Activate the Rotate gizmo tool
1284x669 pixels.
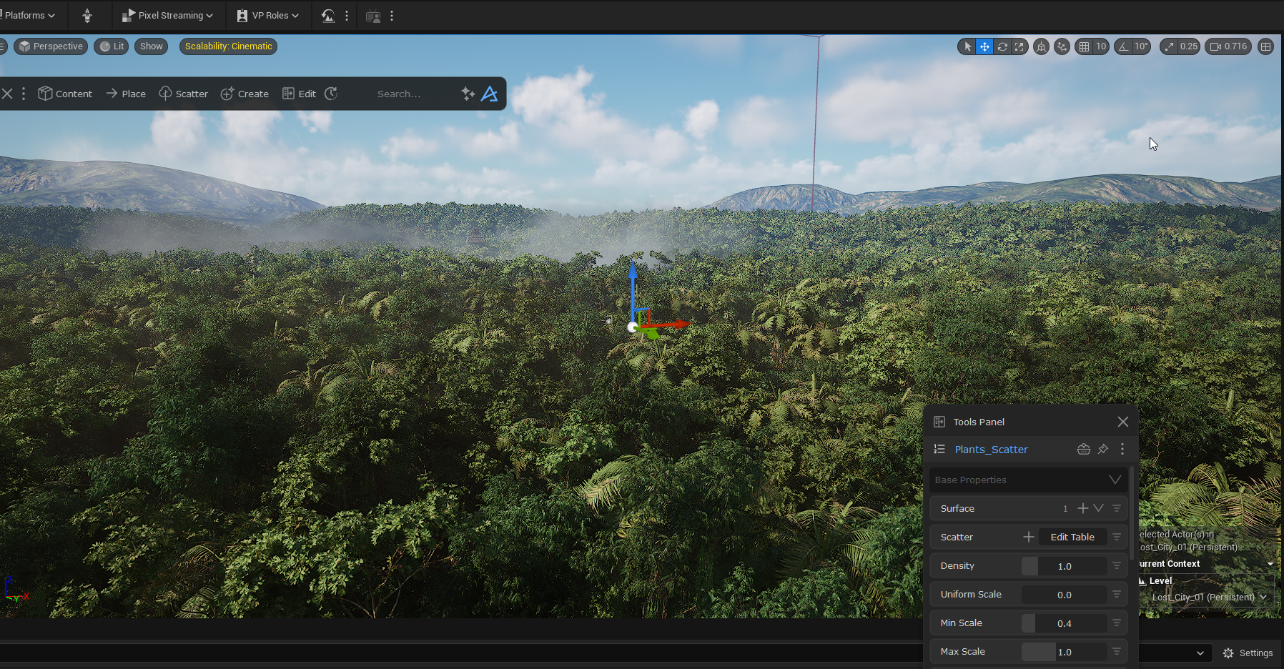(1002, 46)
